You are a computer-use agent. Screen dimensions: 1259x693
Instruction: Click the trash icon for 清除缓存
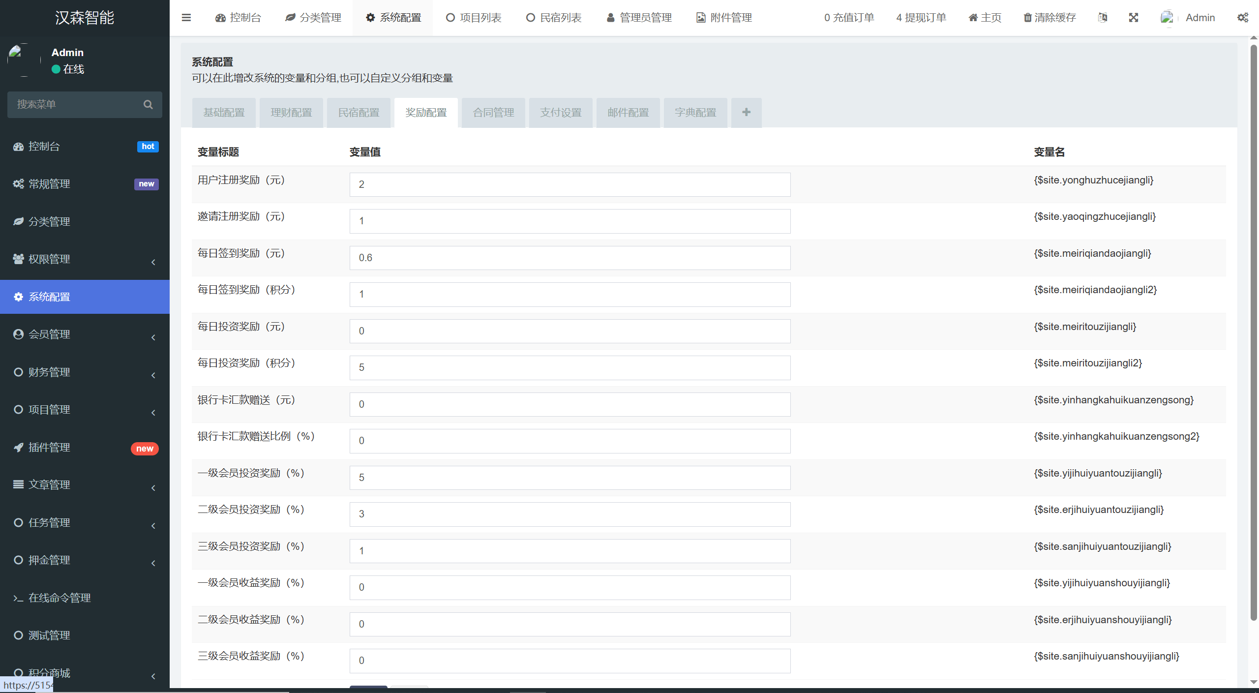(1027, 18)
